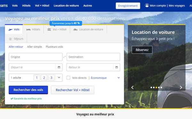The image size is (192, 119).
Task: Select the first carousel dot
Action: 151,87
